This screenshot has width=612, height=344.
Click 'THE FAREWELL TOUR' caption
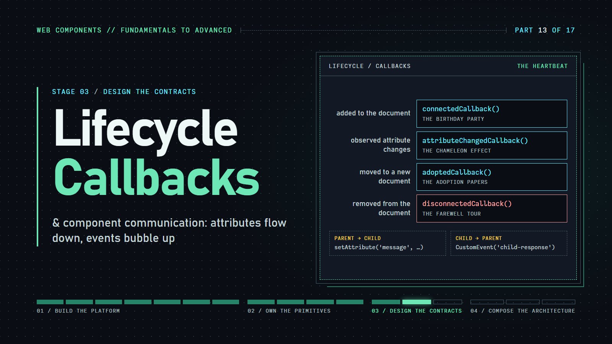pyautogui.click(x=451, y=214)
